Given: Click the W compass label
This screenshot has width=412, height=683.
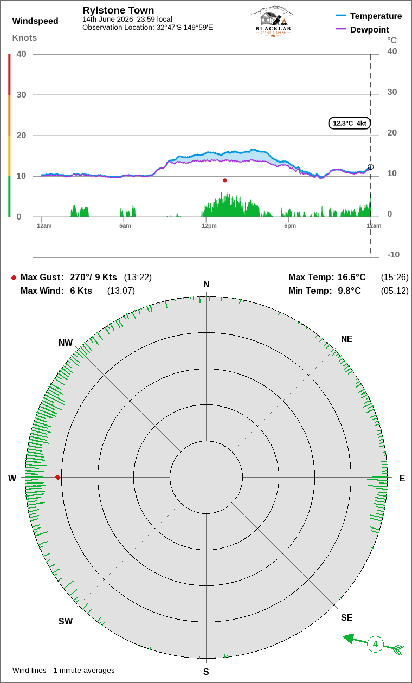Looking at the screenshot, I should click(x=12, y=478).
